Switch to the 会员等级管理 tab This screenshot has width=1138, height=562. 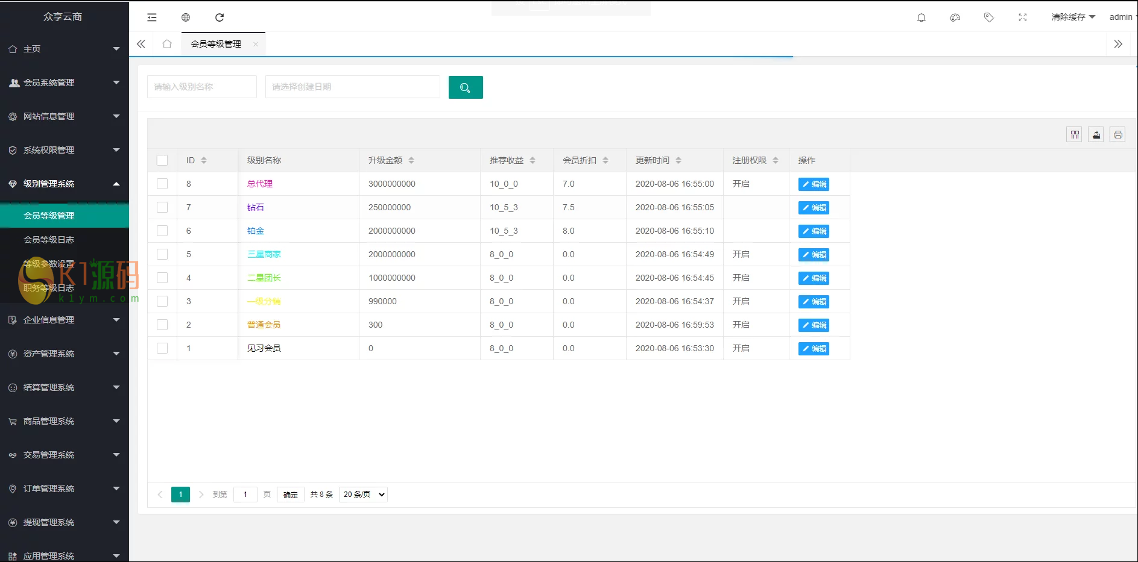click(x=216, y=44)
